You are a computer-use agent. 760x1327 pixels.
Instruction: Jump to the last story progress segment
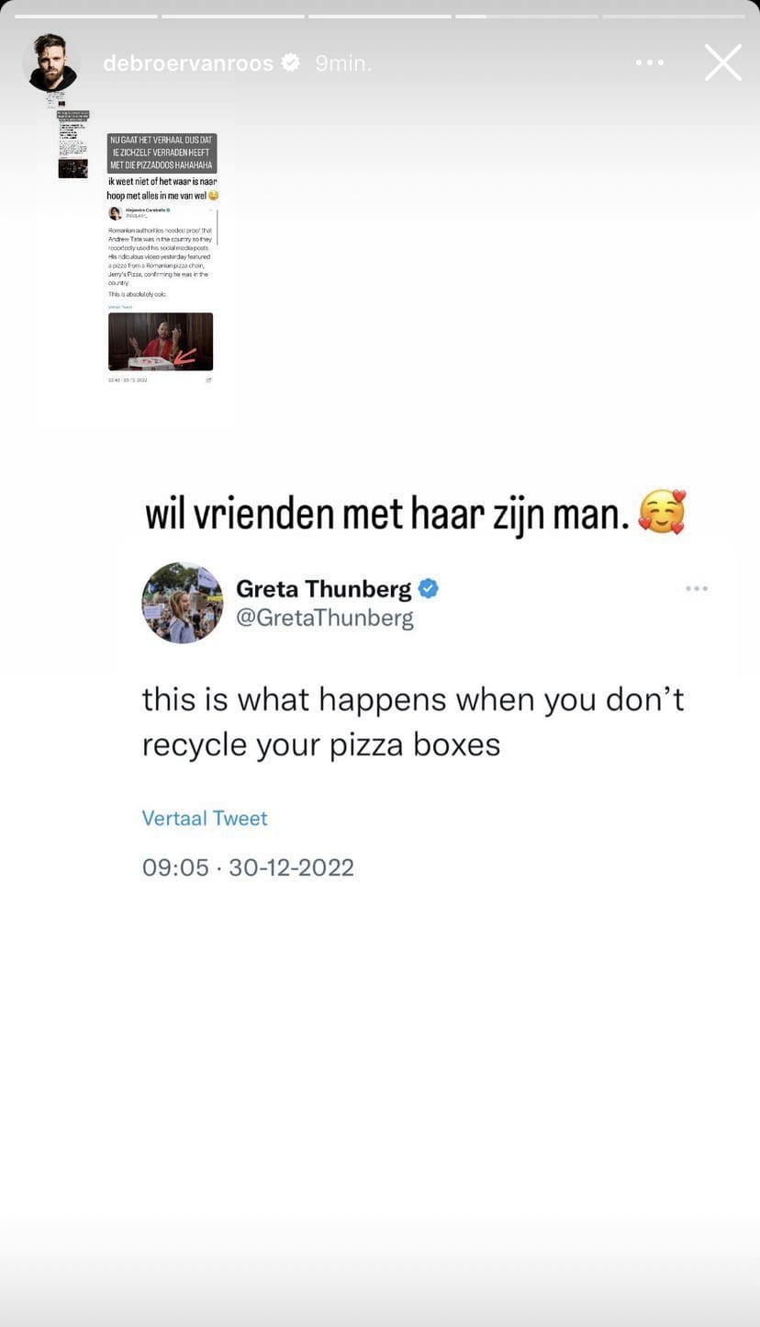[x=674, y=16]
